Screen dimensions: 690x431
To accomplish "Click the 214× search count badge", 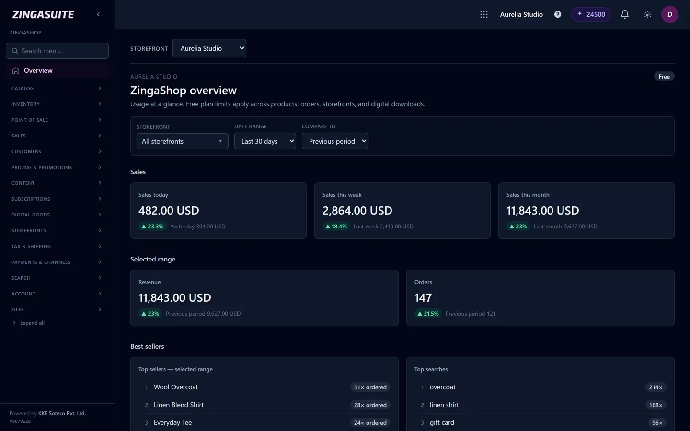I will [655, 387].
